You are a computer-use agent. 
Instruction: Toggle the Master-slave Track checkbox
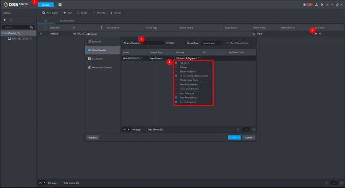point(176,80)
